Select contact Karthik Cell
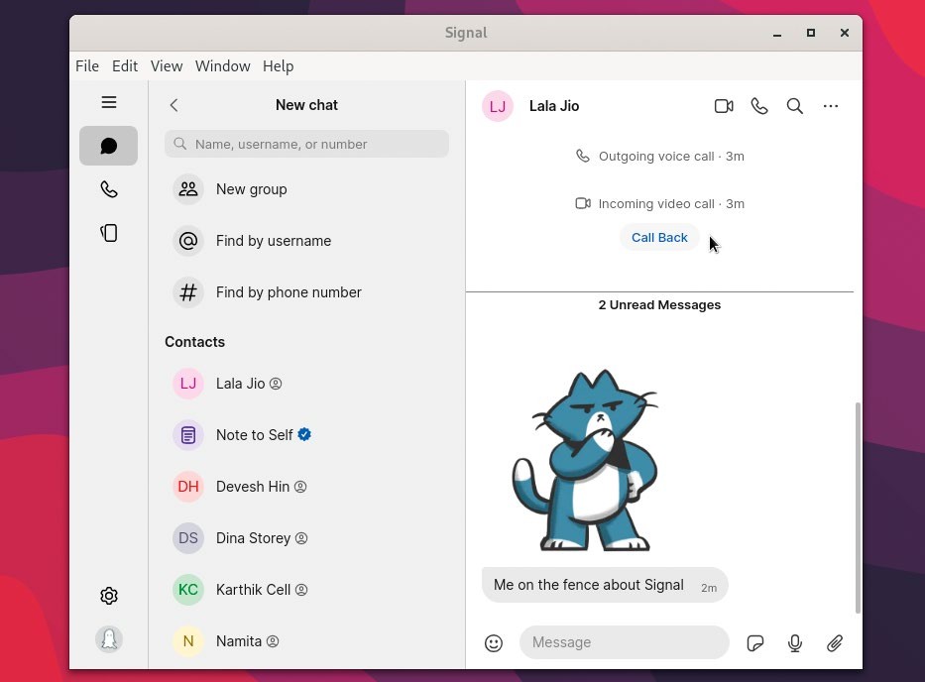Image resolution: width=925 pixels, height=682 pixels. (x=306, y=590)
